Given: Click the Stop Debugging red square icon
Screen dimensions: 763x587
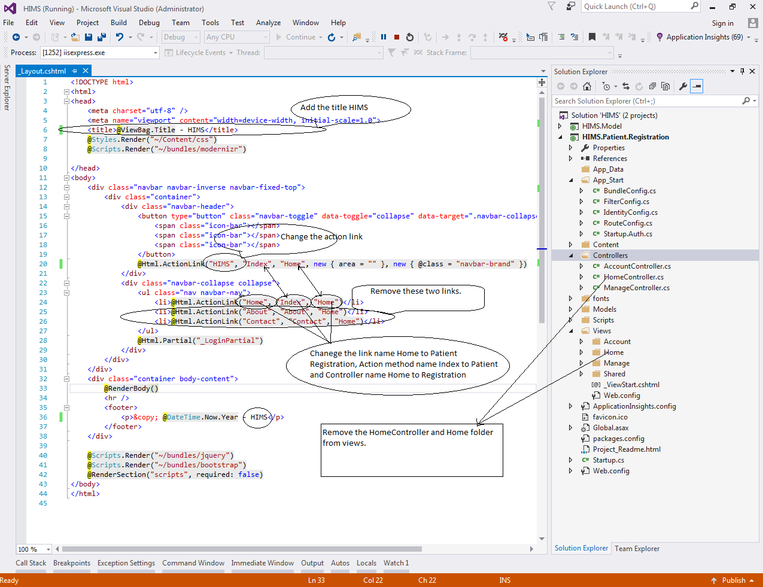Looking at the screenshot, I should [x=396, y=37].
